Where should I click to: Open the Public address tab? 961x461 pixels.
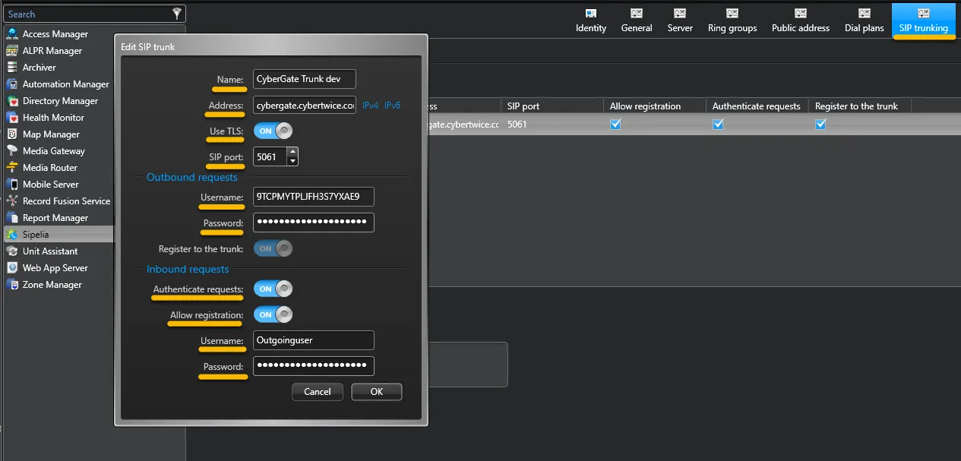pyautogui.click(x=801, y=21)
